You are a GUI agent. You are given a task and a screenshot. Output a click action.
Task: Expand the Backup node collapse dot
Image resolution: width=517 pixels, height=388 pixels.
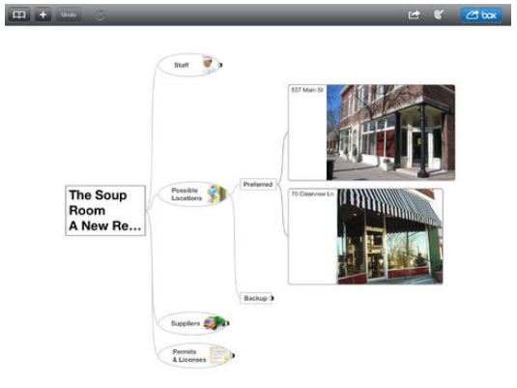click(272, 298)
